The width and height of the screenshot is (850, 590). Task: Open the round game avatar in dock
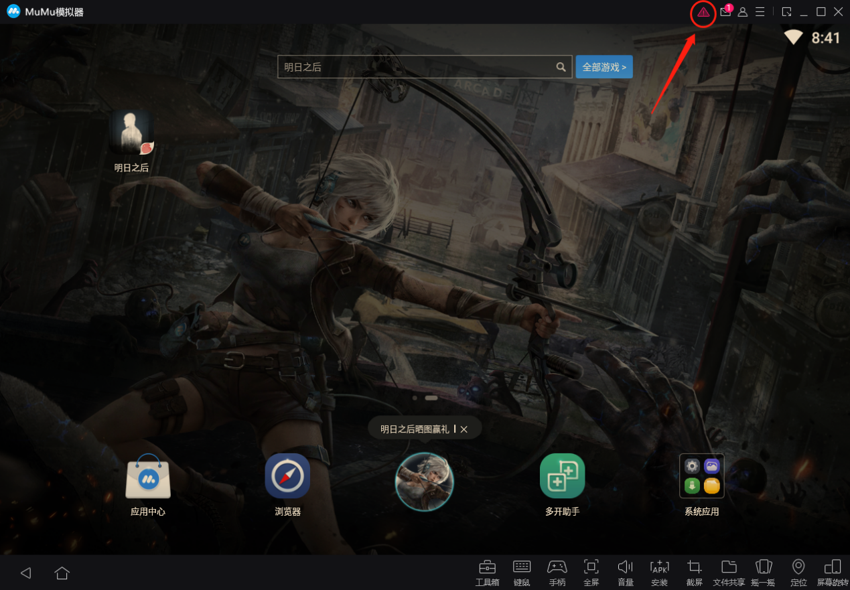coord(425,482)
